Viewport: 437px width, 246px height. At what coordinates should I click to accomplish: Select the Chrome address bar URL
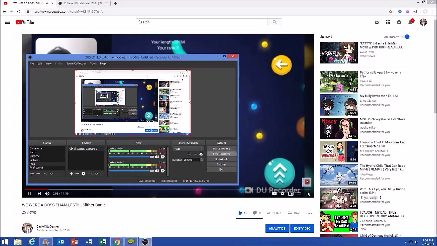click(67, 12)
